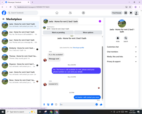
Task: Open Jaela conversation in list
Action: point(20,25)
